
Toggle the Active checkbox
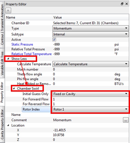pos(54,39)
